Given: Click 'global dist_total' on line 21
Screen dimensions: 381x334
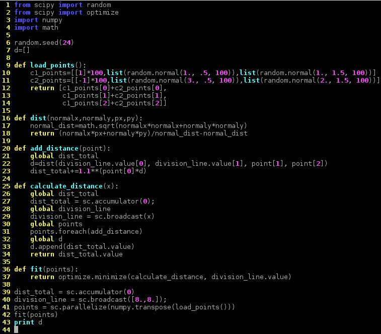Looking at the screenshot, I should 64,156.
